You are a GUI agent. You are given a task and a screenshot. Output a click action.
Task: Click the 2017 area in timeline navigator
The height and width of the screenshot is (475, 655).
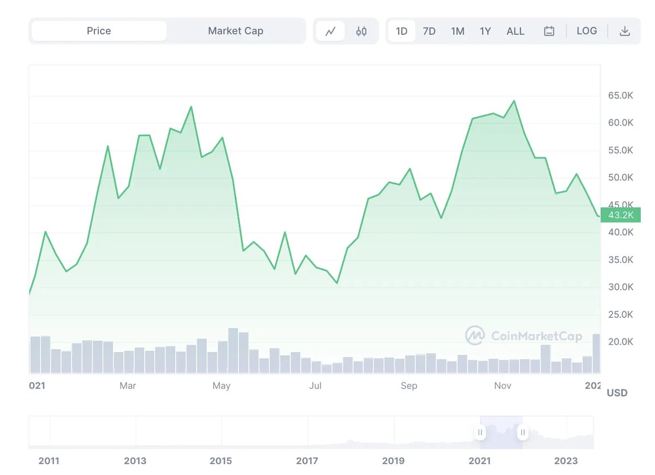tap(307, 432)
